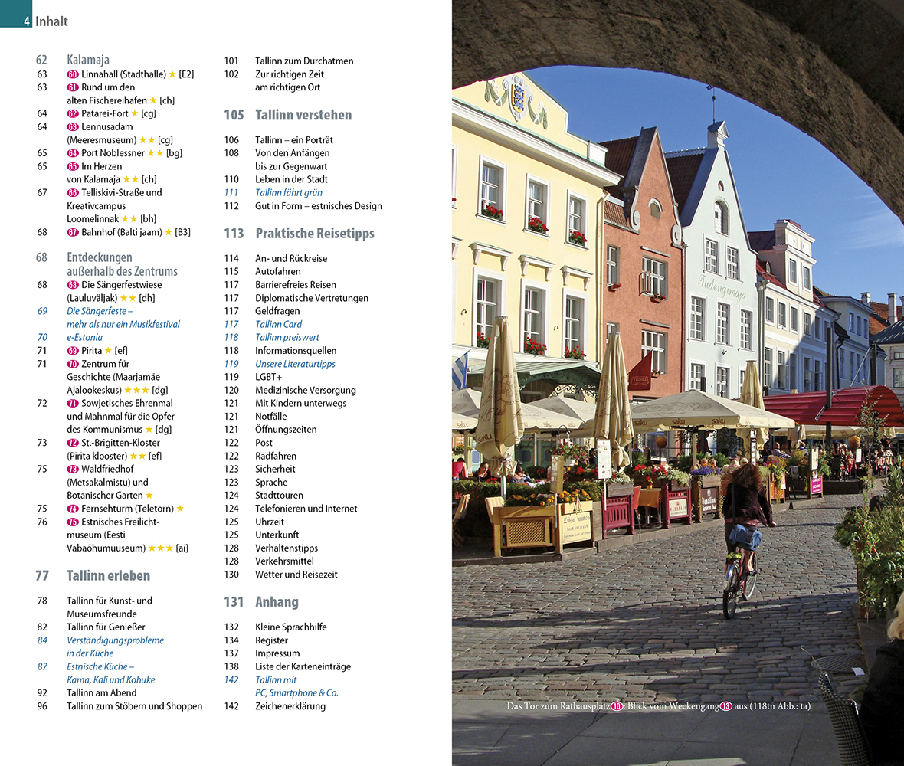Open the 'Tallinn erleben' section heading

[x=108, y=575]
